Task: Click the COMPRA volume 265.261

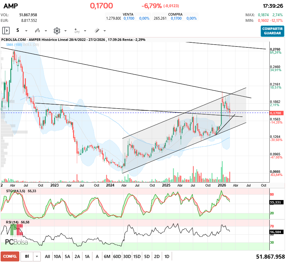Action: [x=160, y=18]
